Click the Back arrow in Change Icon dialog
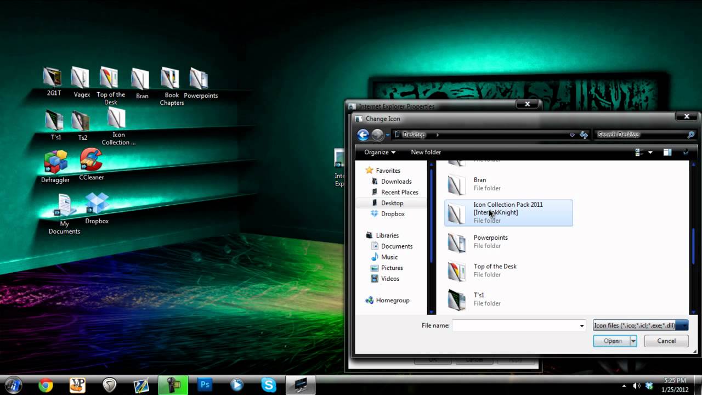The width and height of the screenshot is (702, 395). pos(363,134)
